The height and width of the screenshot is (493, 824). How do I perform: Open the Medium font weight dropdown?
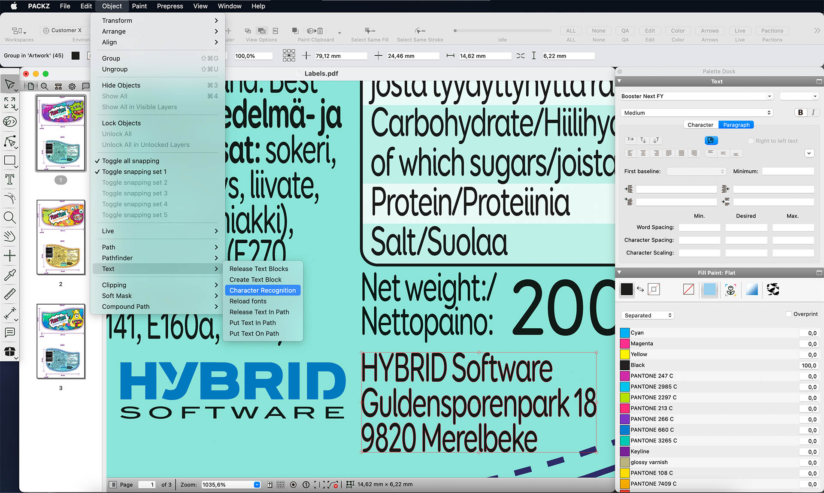(x=696, y=113)
